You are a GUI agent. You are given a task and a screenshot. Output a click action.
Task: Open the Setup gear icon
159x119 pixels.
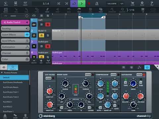click(142, 3)
